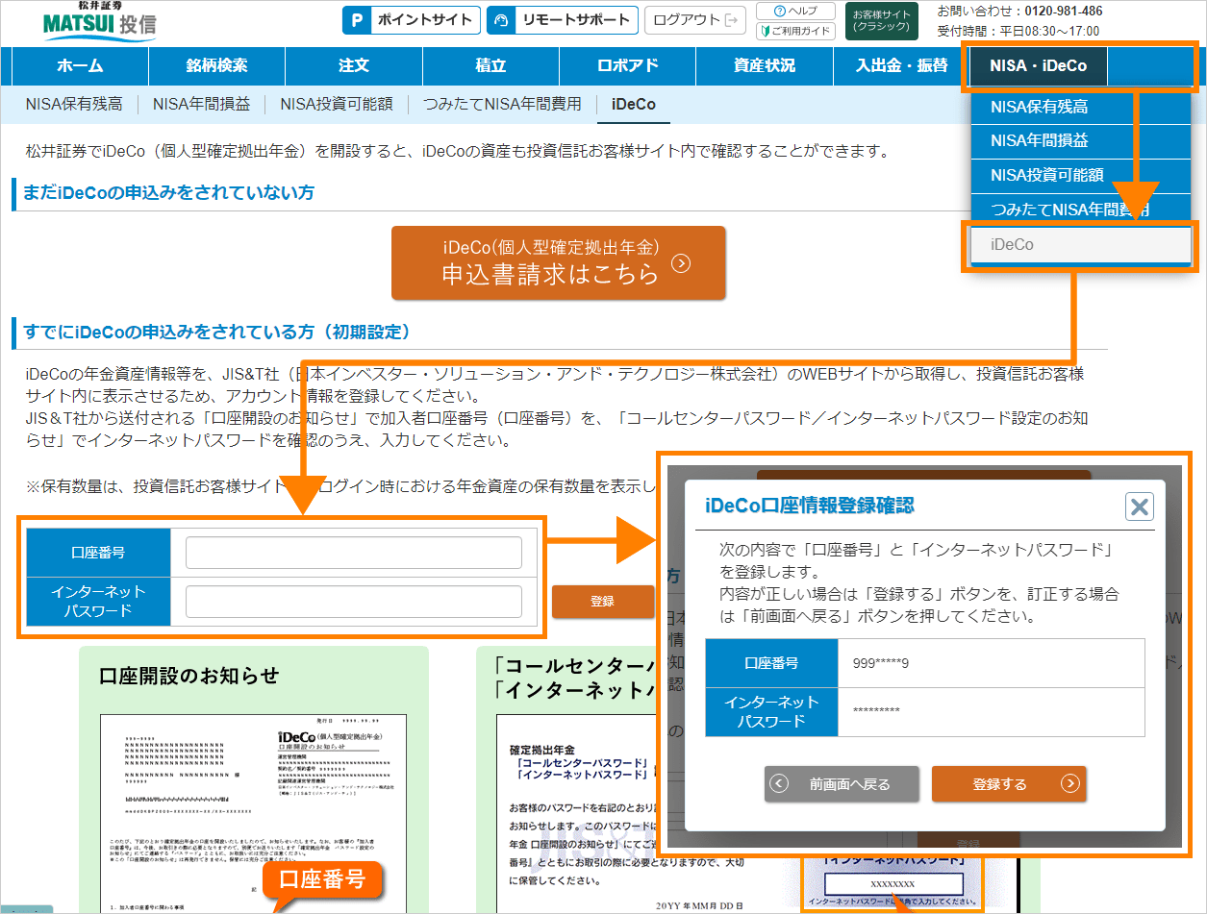Click the right arrow icon on 登録する

tap(1069, 784)
